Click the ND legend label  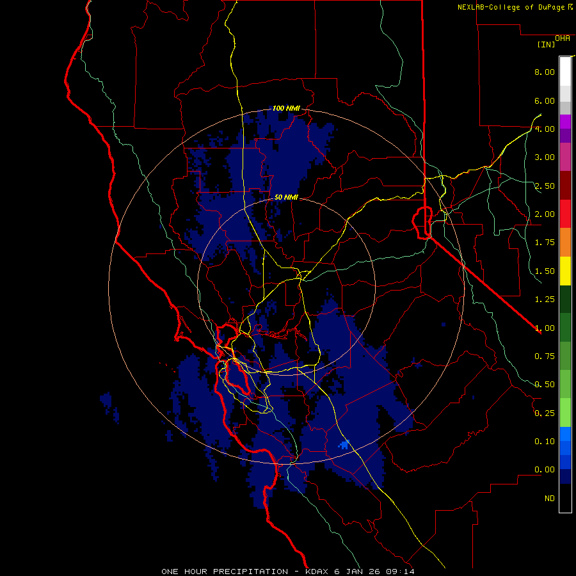pyautogui.click(x=550, y=499)
